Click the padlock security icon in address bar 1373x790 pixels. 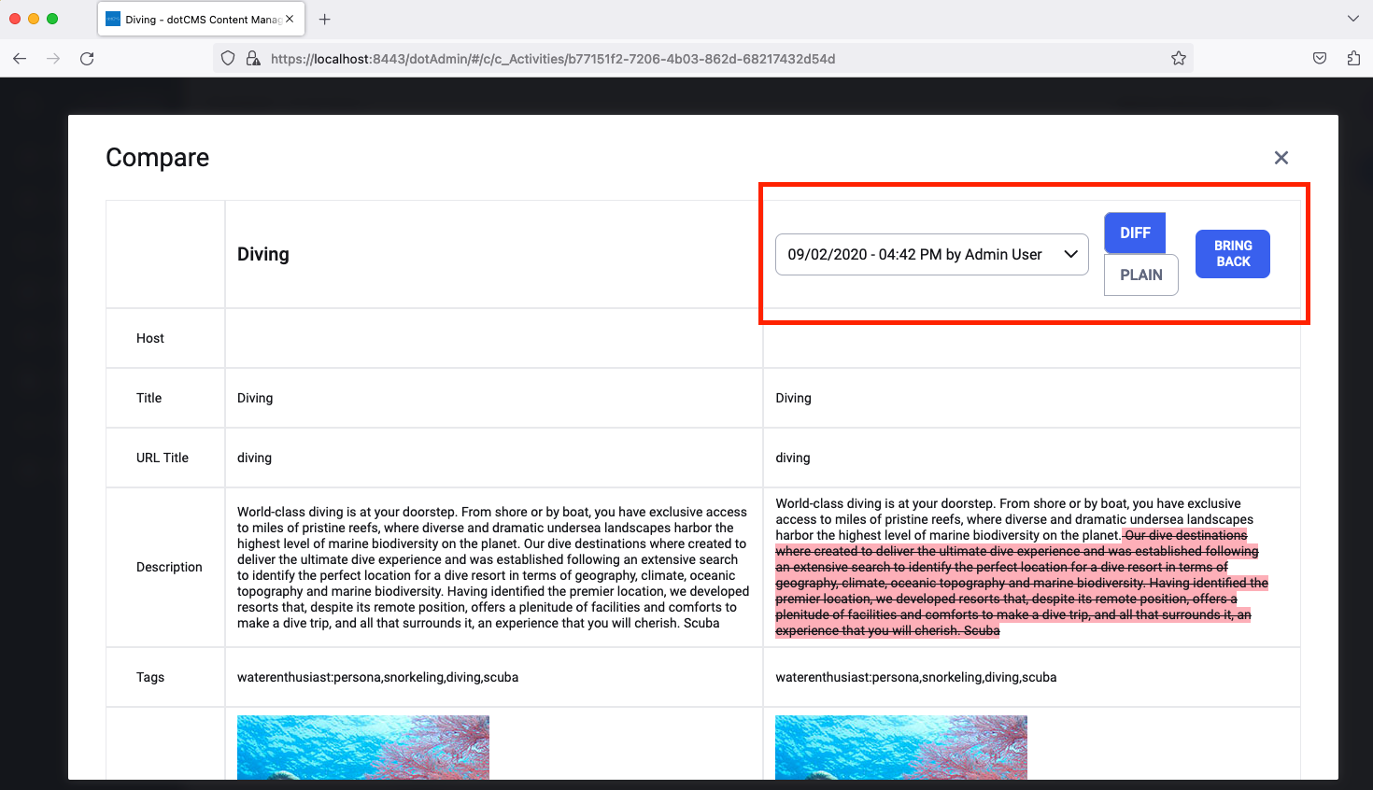pos(253,58)
